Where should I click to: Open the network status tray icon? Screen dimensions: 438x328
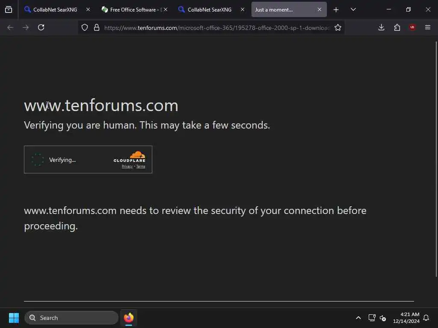click(372, 318)
